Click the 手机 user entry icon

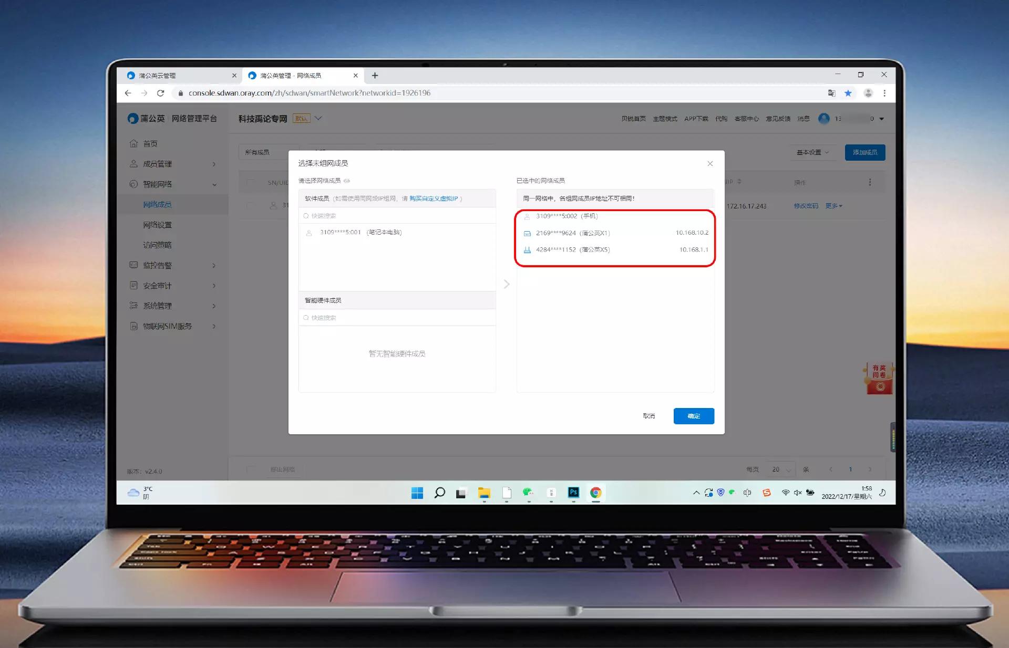(x=527, y=216)
